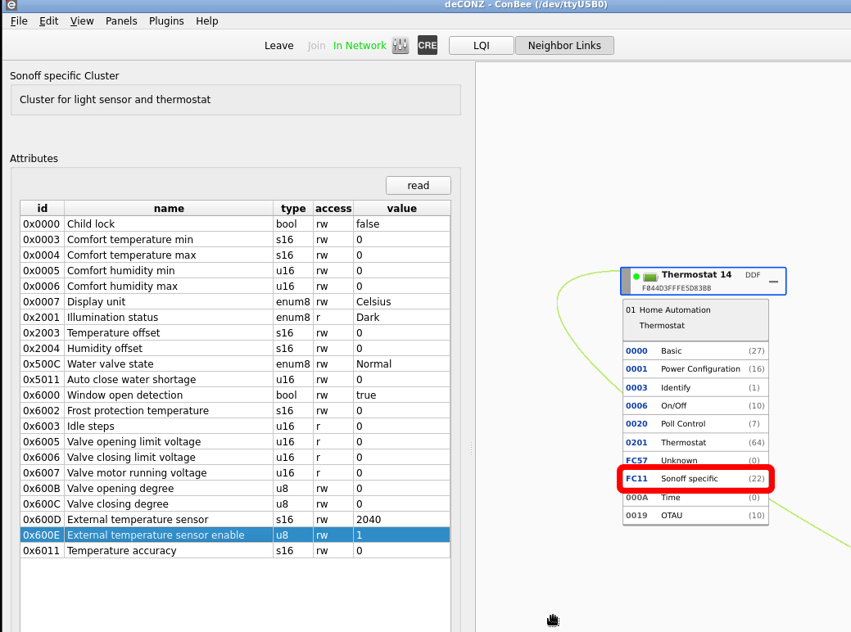This screenshot has width=851, height=632.
Task: Open the 0019 OTAU cluster
Action: click(695, 516)
